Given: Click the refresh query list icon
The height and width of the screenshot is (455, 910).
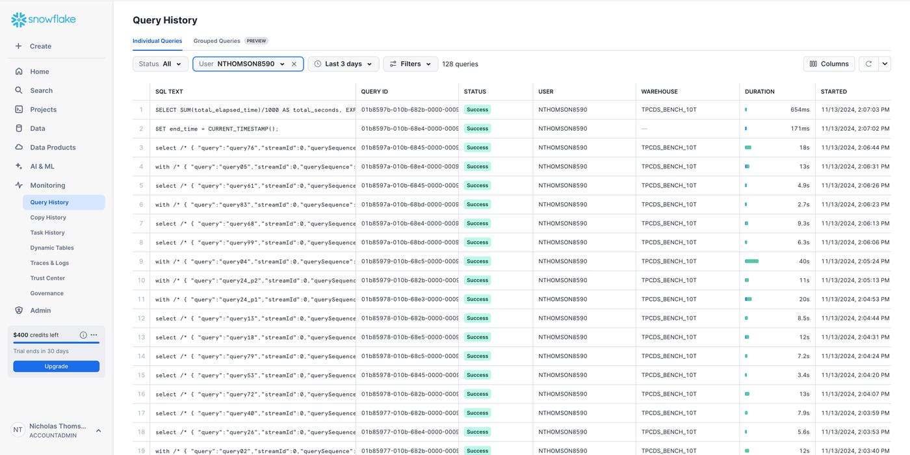Looking at the screenshot, I should click(x=868, y=64).
